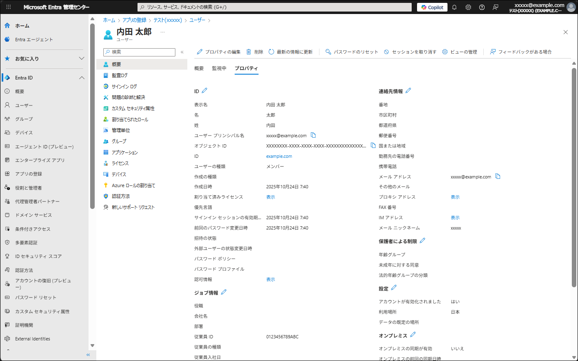Edit the ID section properties

[205, 91]
